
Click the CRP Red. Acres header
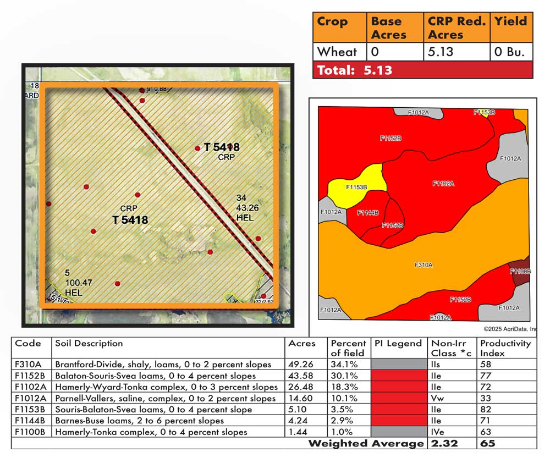click(457, 27)
